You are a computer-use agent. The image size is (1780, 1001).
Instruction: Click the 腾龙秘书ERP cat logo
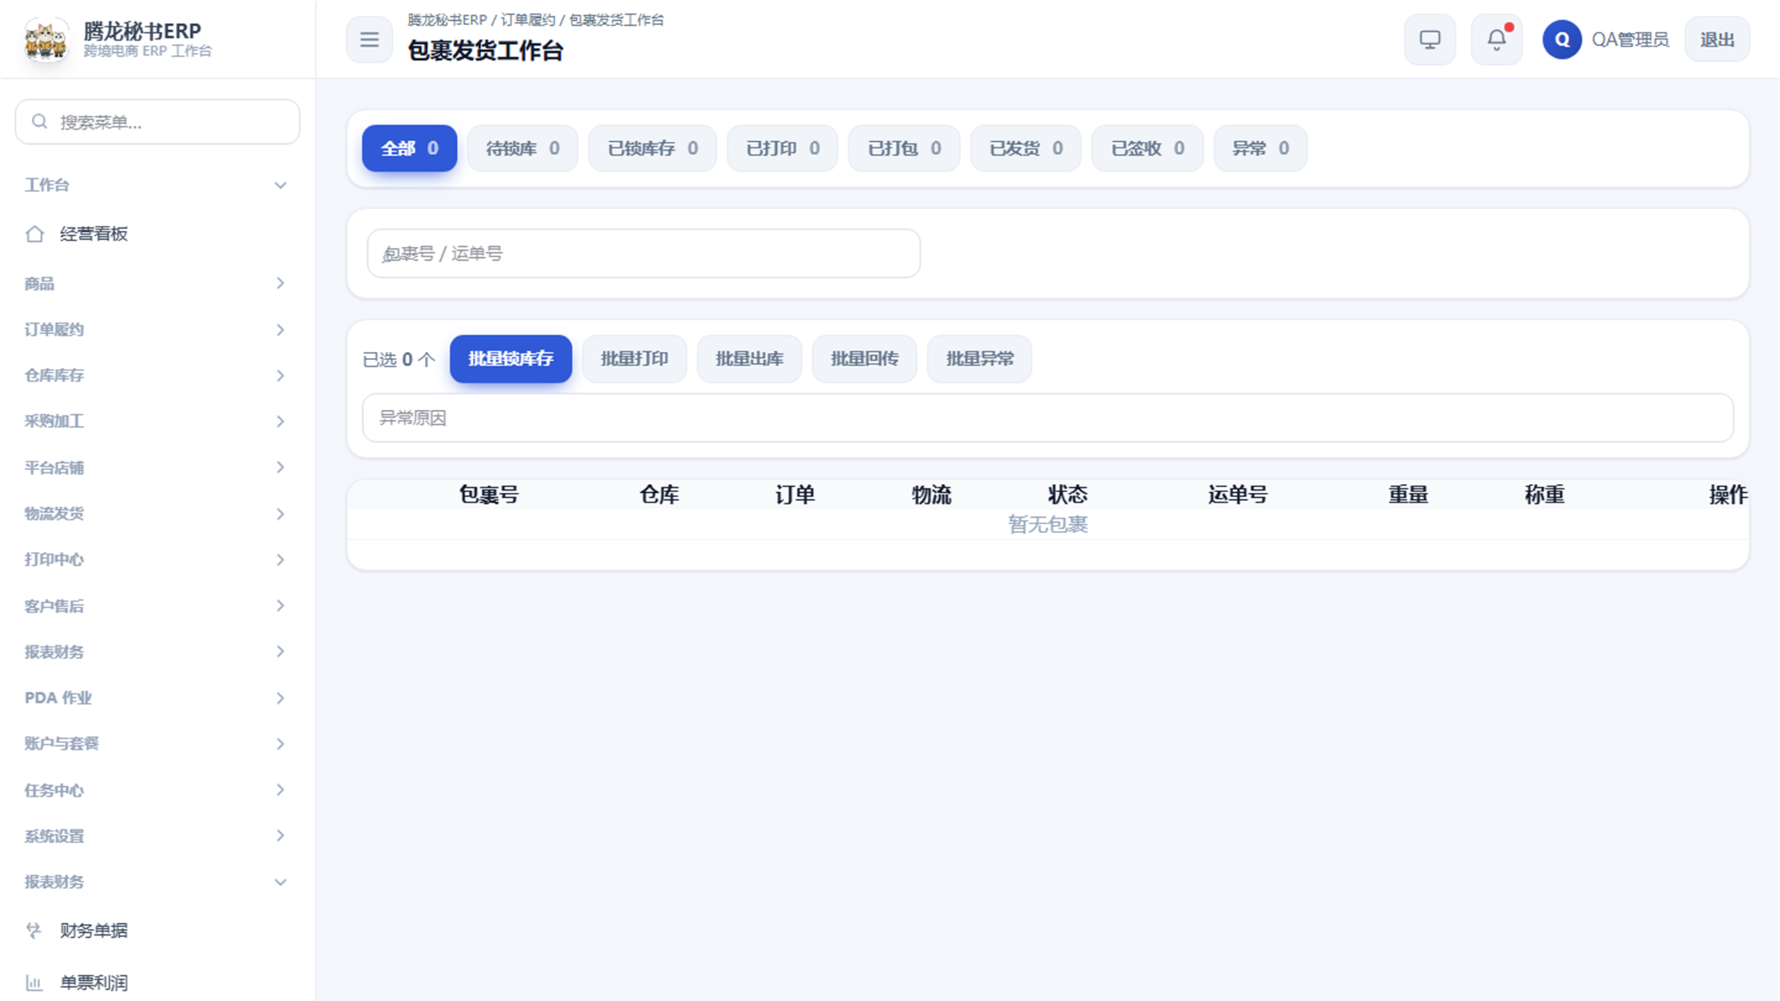click(47, 40)
